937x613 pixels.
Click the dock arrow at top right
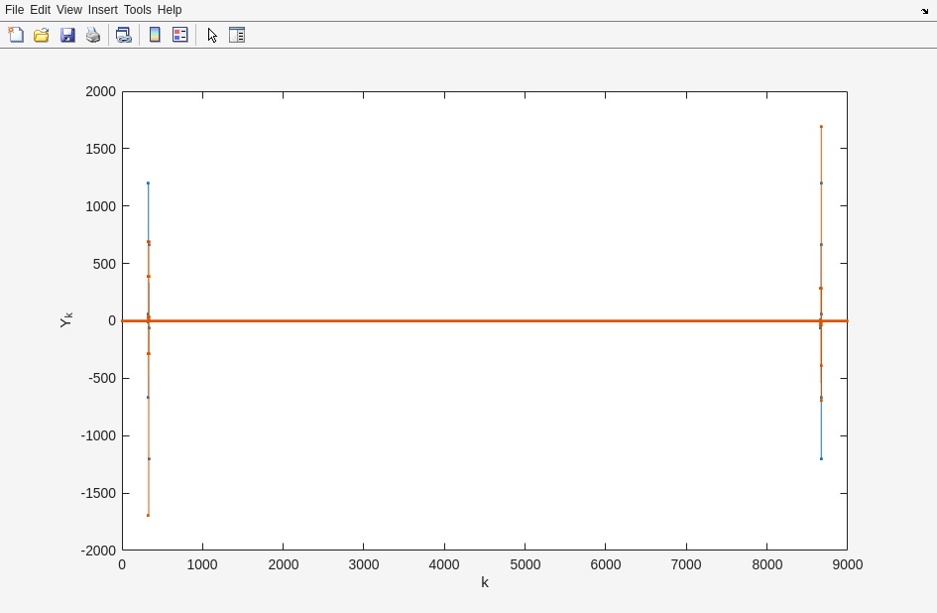point(924,11)
